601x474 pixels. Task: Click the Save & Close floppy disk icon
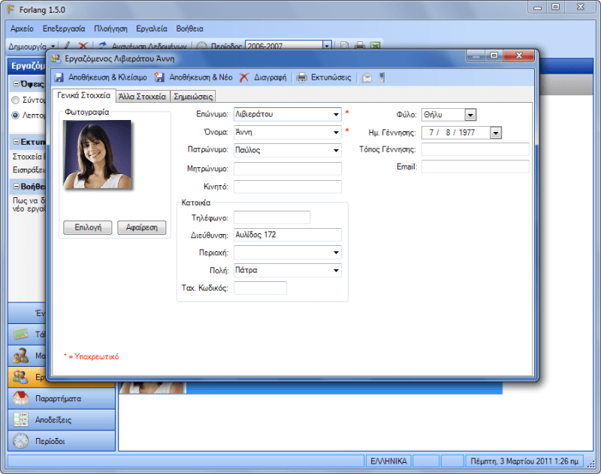59,77
